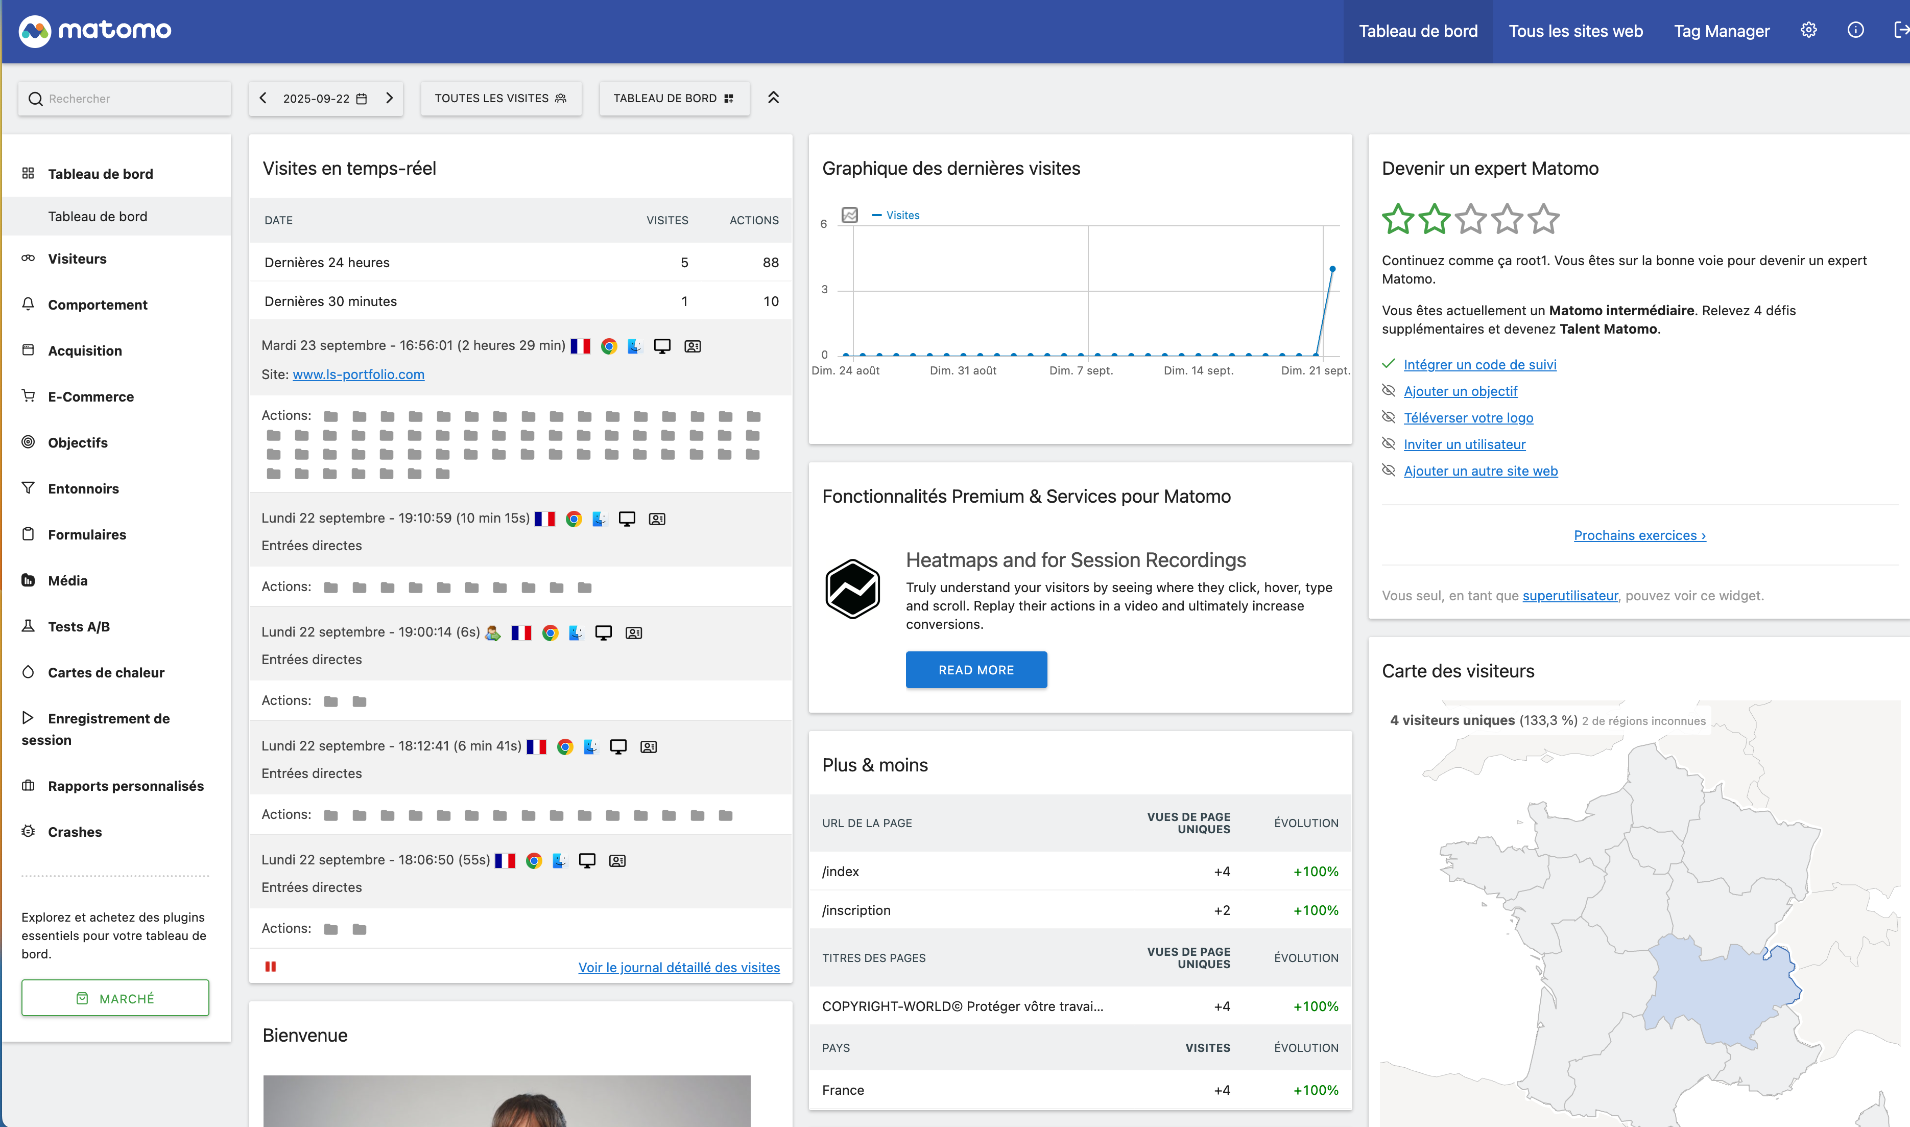Open the calendar icon next to 2025-09-22
This screenshot has height=1127, width=1910.
point(362,99)
